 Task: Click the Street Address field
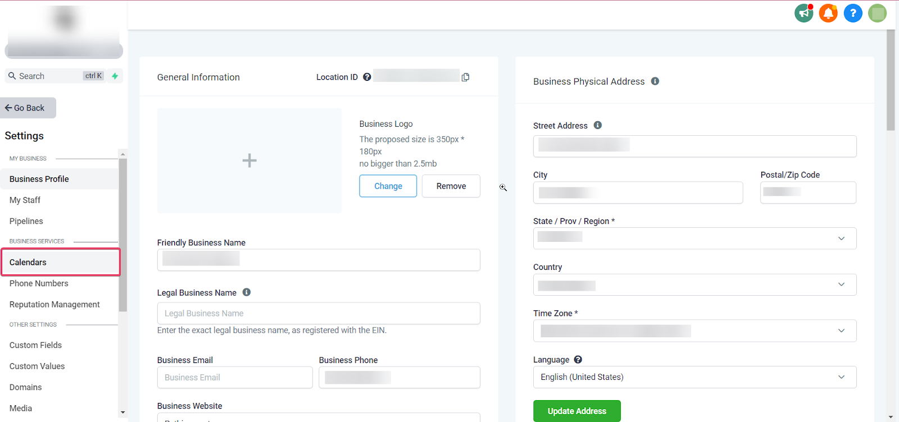(x=694, y=146)
